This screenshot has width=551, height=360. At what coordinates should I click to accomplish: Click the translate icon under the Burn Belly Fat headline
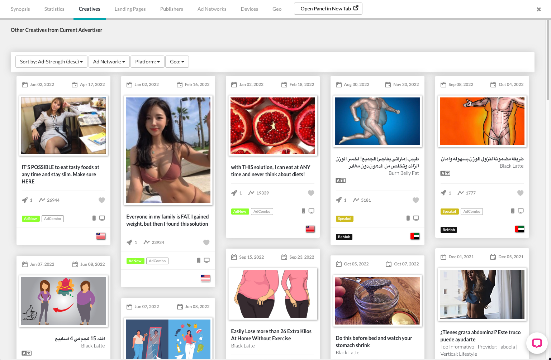point(340,180)
